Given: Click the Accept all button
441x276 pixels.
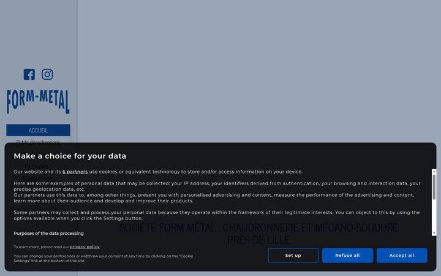Looking at the screenshot, I should coord(402,255).
